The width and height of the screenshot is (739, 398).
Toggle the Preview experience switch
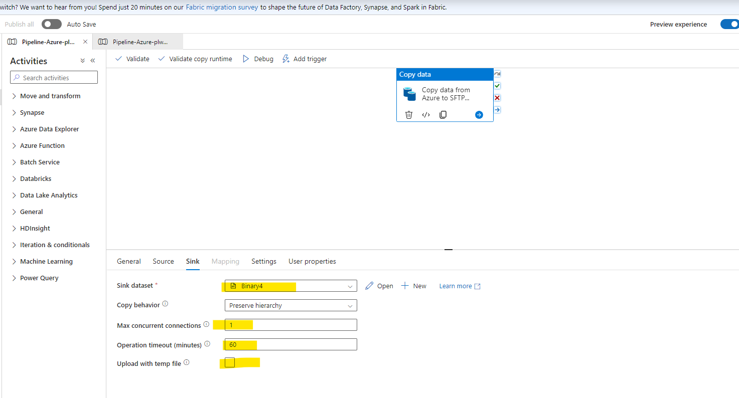click(x=729, y=24)
